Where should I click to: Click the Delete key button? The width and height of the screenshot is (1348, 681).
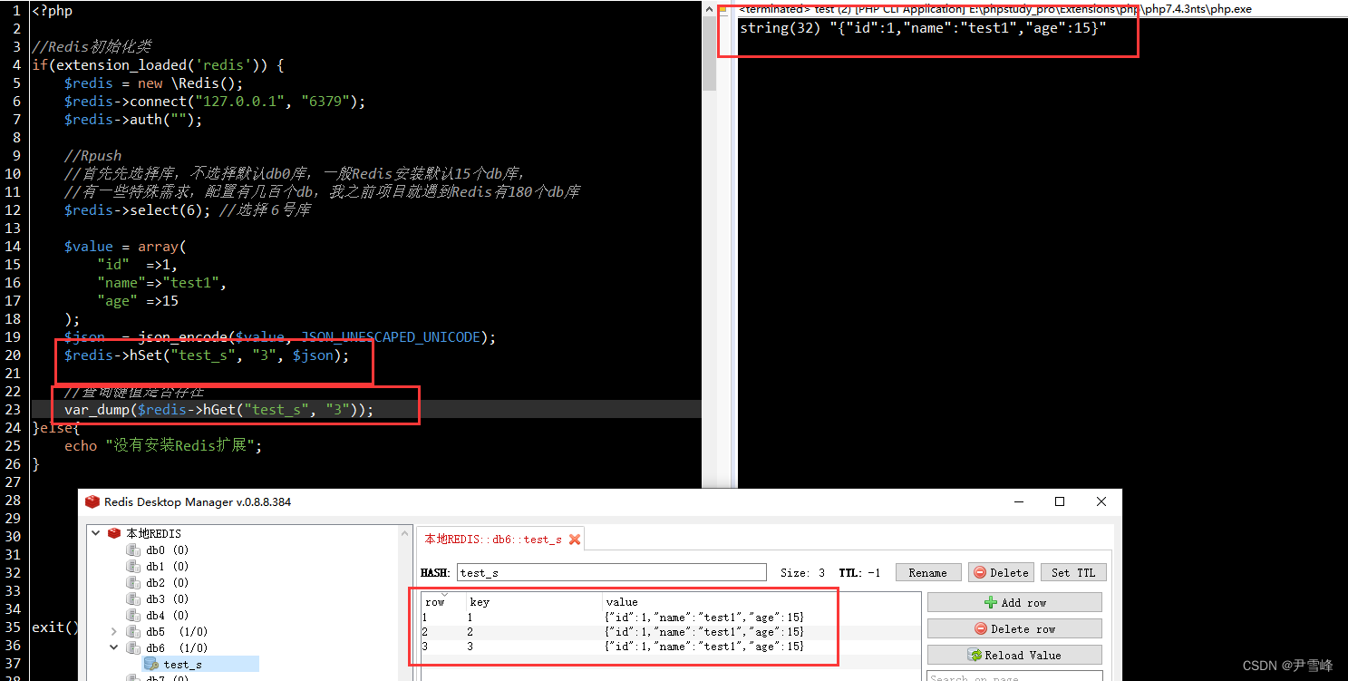tap(1001, 572)
